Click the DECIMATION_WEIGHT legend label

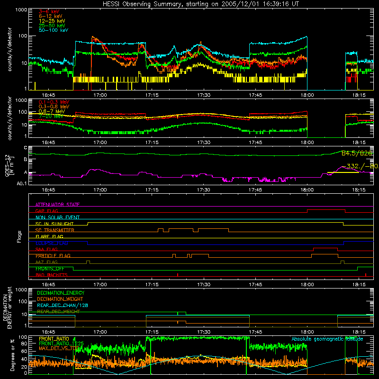(x=60, y=299)
